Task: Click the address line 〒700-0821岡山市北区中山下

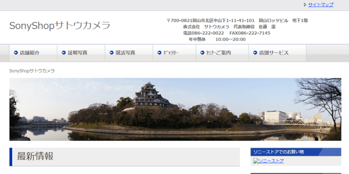Action: (x=237, y=20)
